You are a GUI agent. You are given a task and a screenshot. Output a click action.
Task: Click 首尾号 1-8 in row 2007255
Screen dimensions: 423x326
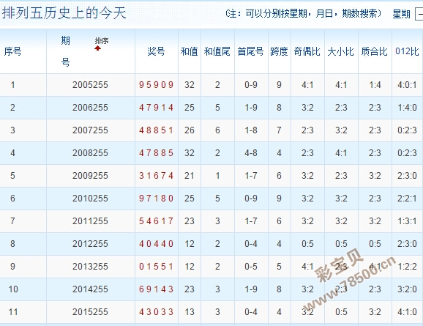[250, 130]
